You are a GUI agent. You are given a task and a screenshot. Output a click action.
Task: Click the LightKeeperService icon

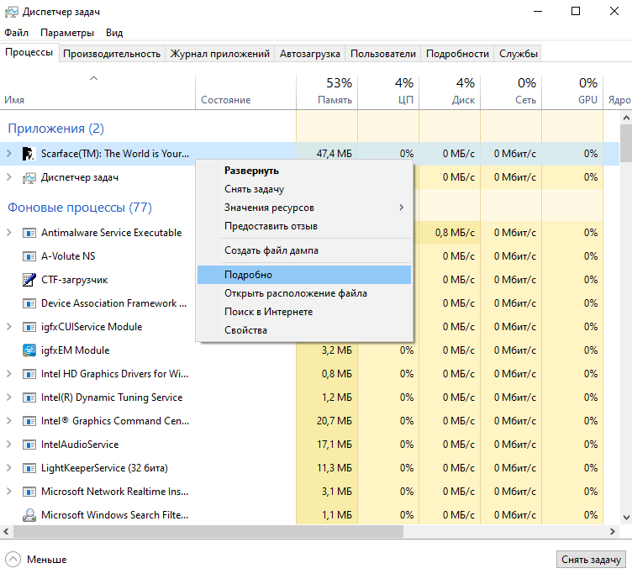[x=29, y=468]
